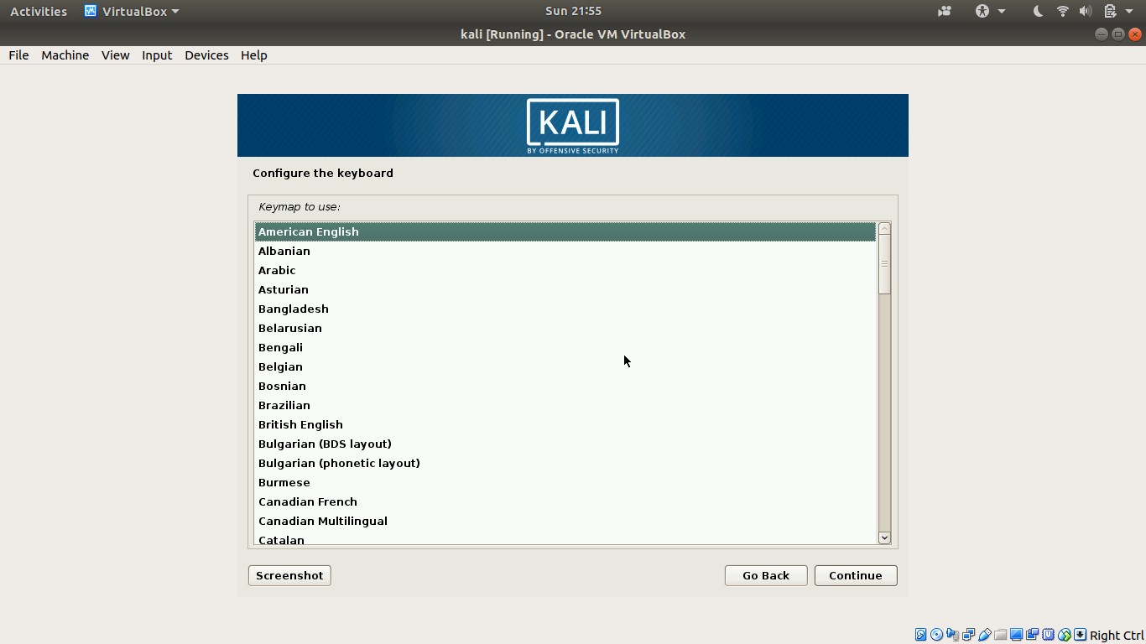Viewport: 1146px width, 644px height.
Task: Open the USB devices status icon
Action: 985,635
